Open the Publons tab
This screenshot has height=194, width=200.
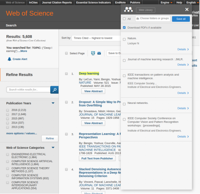[x=135, y=3]
